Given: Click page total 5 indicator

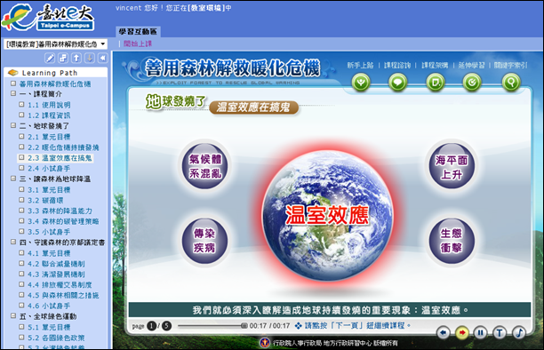Looking at the screenshot, I should [166, 326].
